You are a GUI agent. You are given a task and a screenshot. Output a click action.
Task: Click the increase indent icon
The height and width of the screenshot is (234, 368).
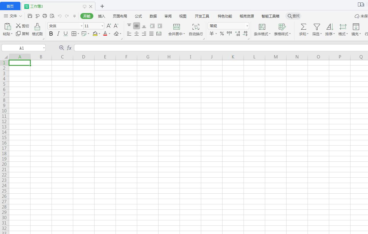click(160, 26)
